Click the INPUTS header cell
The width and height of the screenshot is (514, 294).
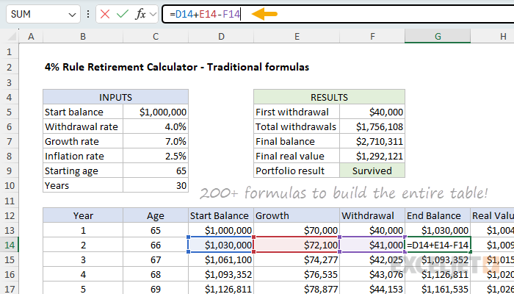click(116, 97)
